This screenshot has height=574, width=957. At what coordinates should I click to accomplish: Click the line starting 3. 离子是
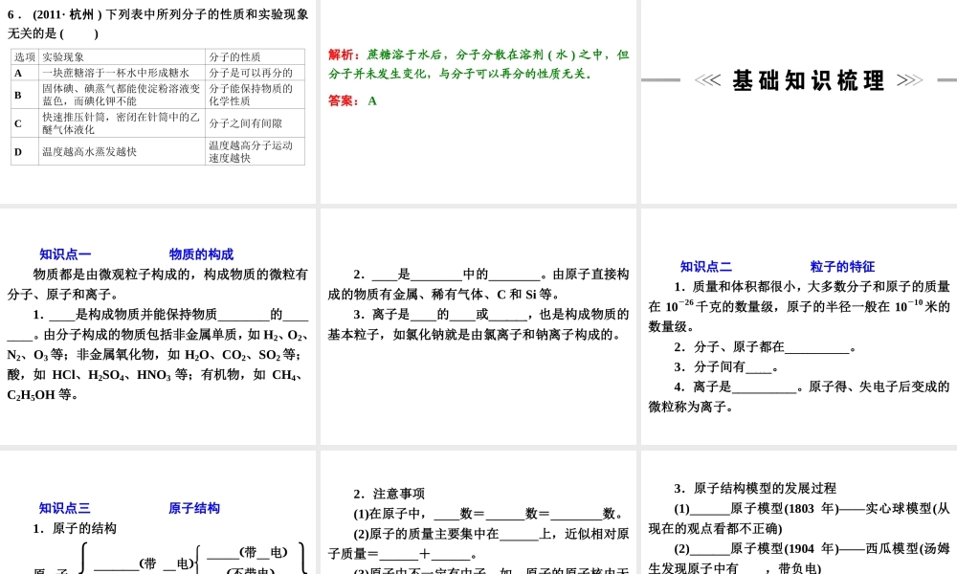[x=491, y=314]
